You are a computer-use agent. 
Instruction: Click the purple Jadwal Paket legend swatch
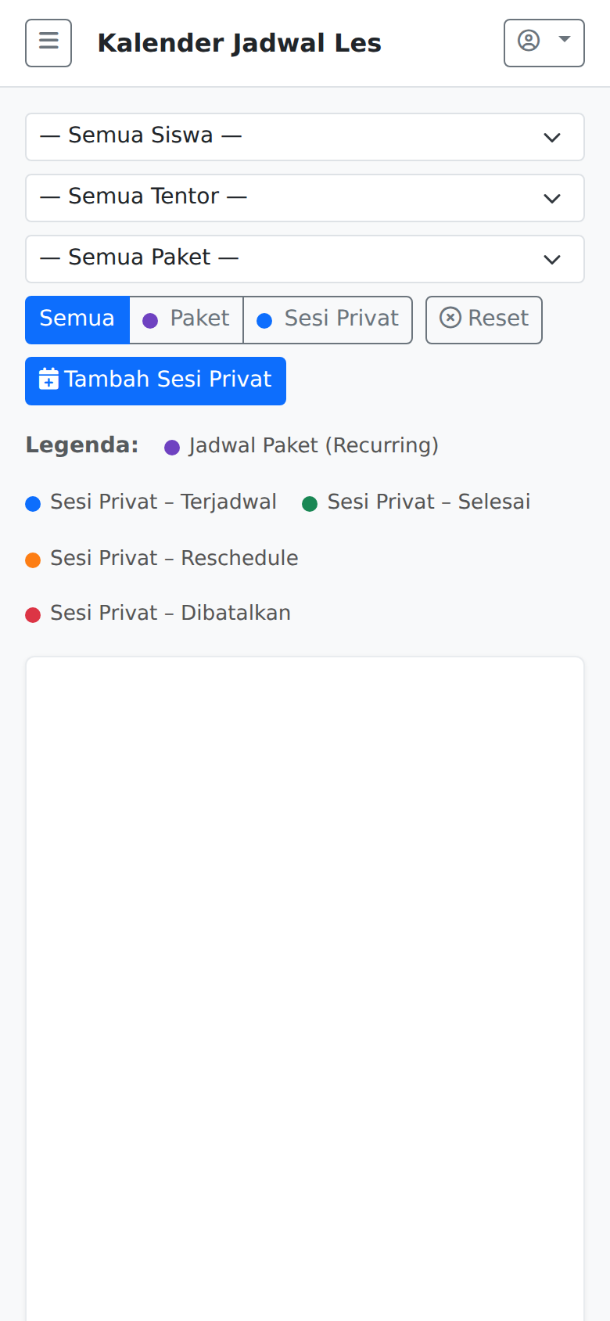[172, 447]
